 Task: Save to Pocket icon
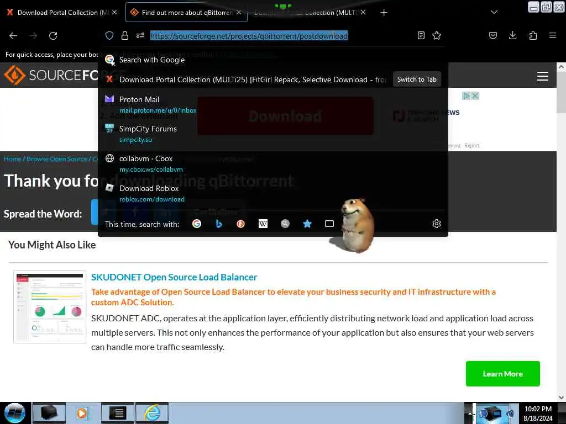point(493,35)
